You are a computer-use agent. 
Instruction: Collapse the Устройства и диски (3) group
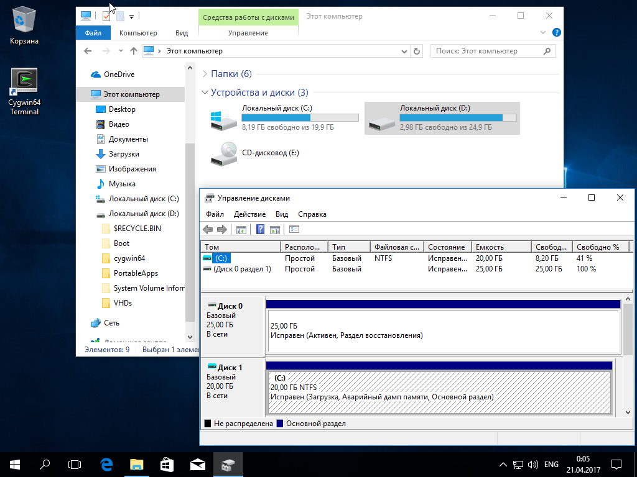click(x=205, y=93)
